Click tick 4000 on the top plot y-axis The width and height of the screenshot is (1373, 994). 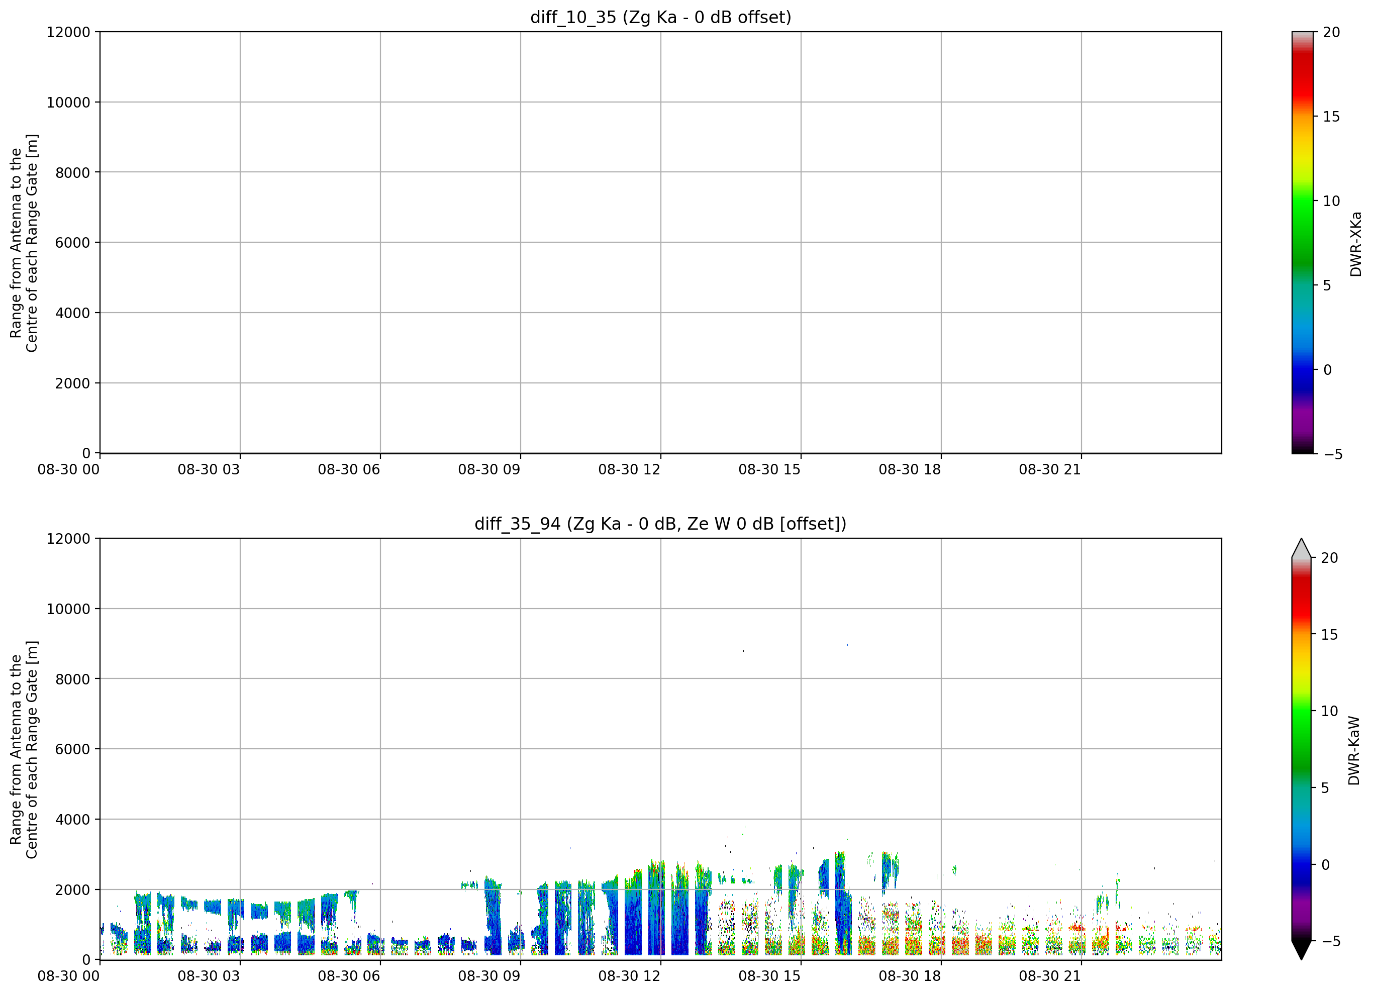[x=73, y=313]
